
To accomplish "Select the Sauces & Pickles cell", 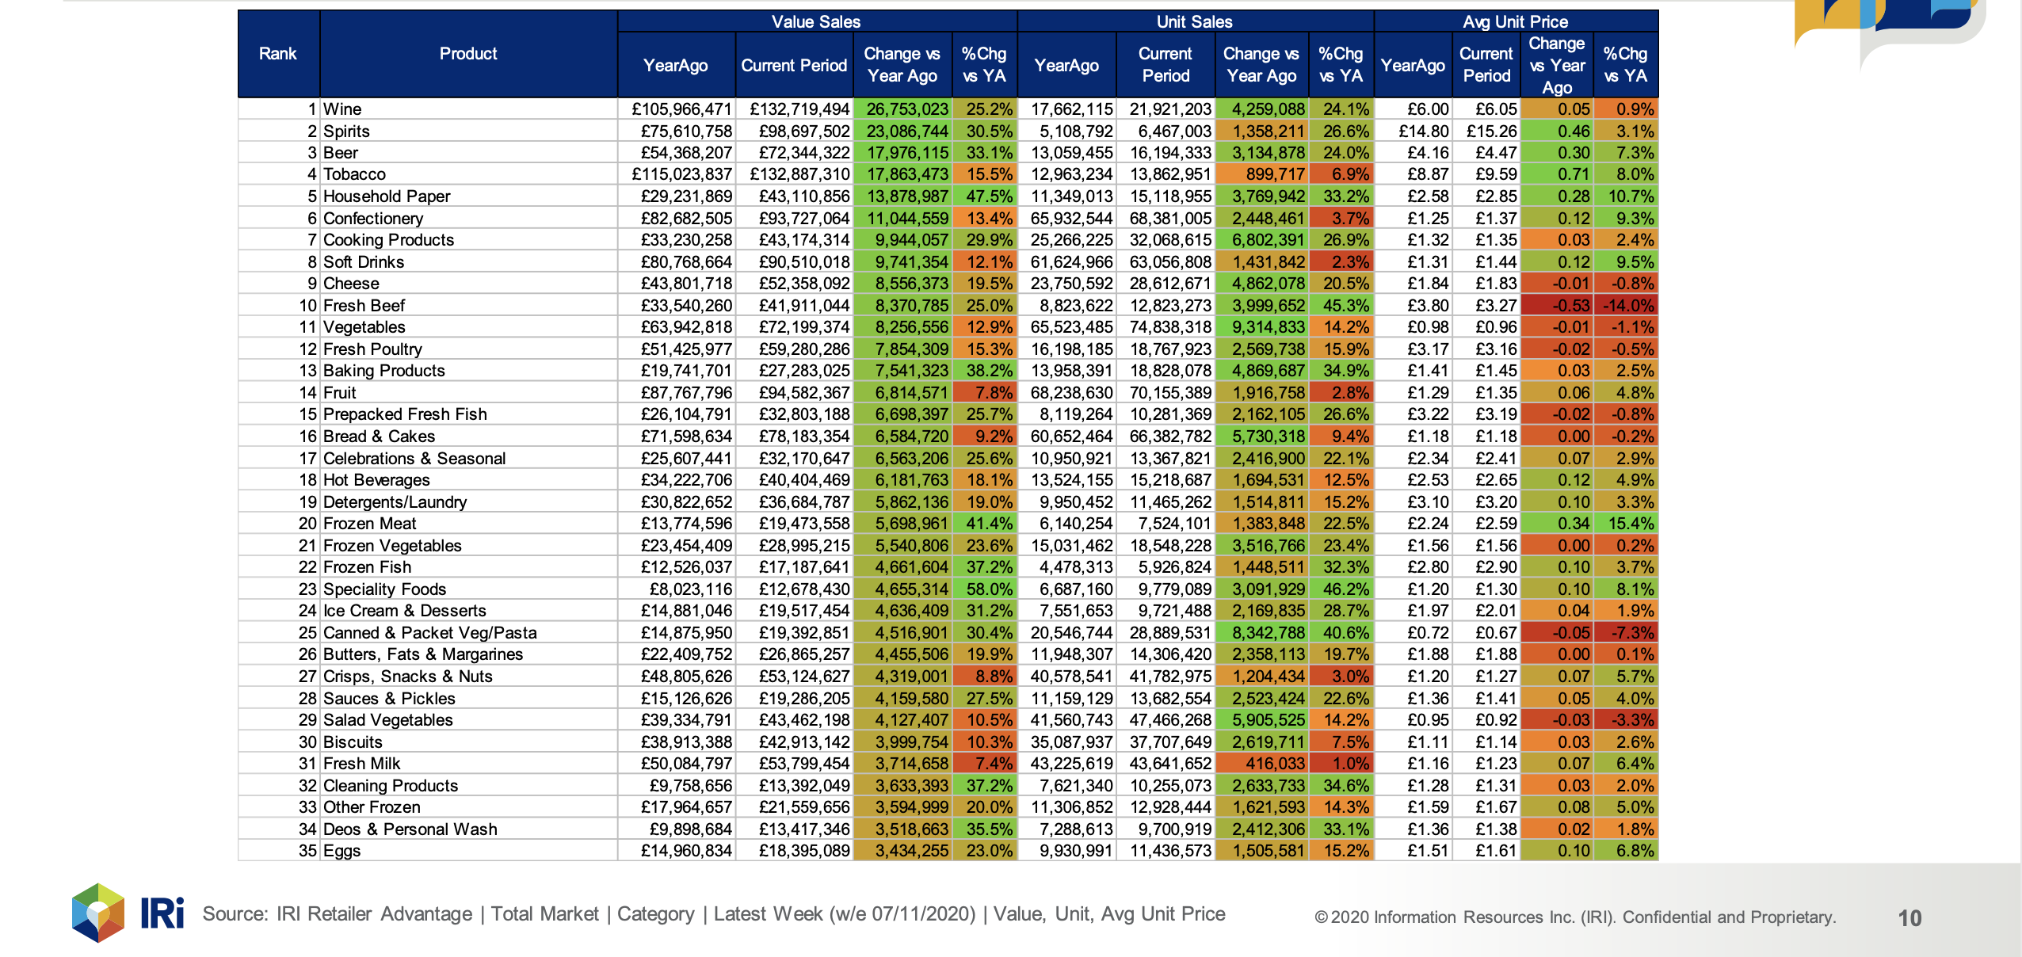I will click(468, 699).
